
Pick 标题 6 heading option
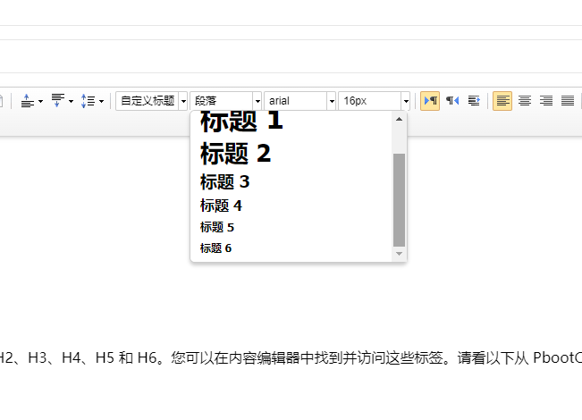coord(215,248)
